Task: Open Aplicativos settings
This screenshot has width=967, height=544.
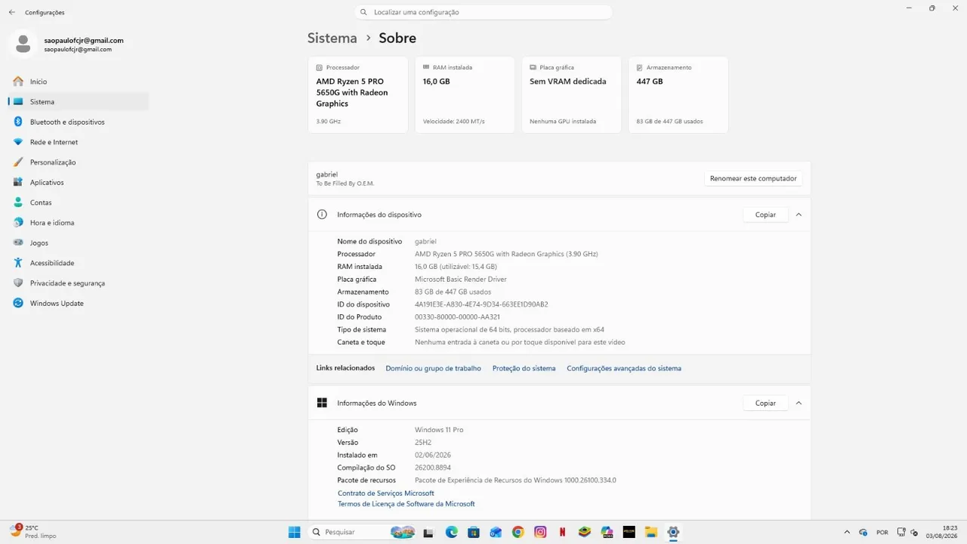Action: pyautogui.click(x=79, y=182)
